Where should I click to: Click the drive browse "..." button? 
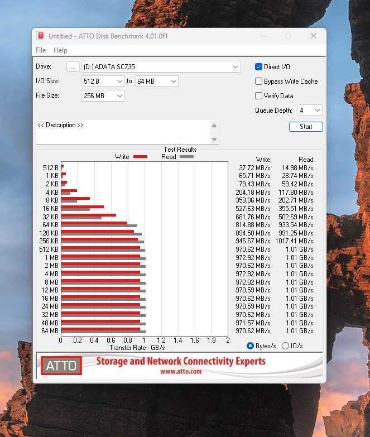[x=73, y=67]
